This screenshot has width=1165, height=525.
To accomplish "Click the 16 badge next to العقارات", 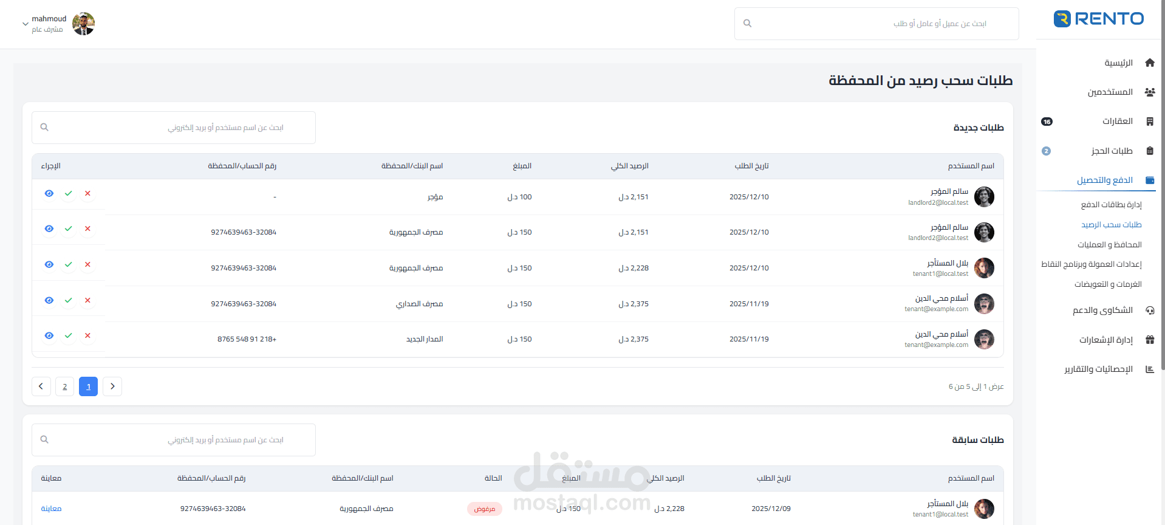I will point(1047,122).
